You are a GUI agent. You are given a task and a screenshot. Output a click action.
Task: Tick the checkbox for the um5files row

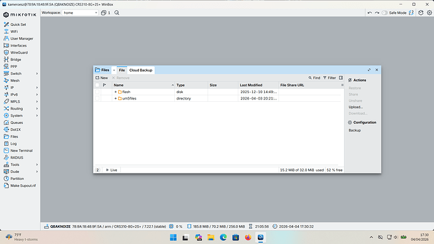point(97,99)
